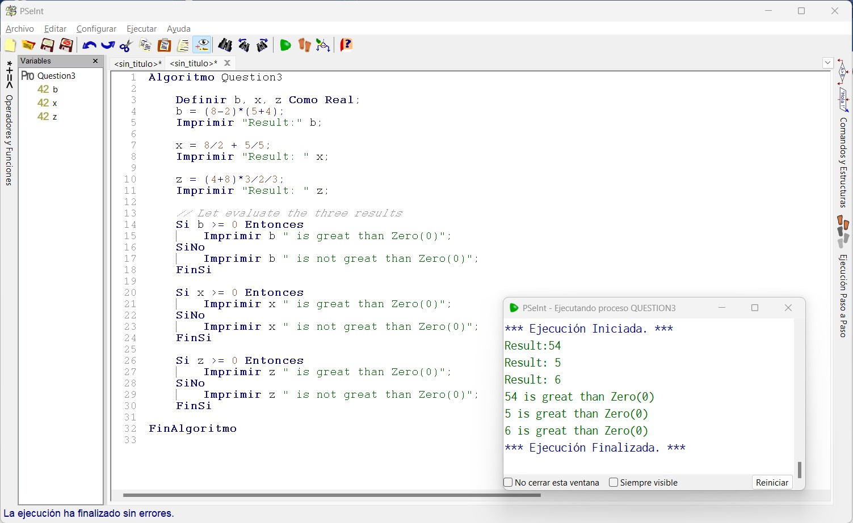Click the operators symbols icon on left sidebar
Screen dimensions: 853x523
(x=9, y=75)
